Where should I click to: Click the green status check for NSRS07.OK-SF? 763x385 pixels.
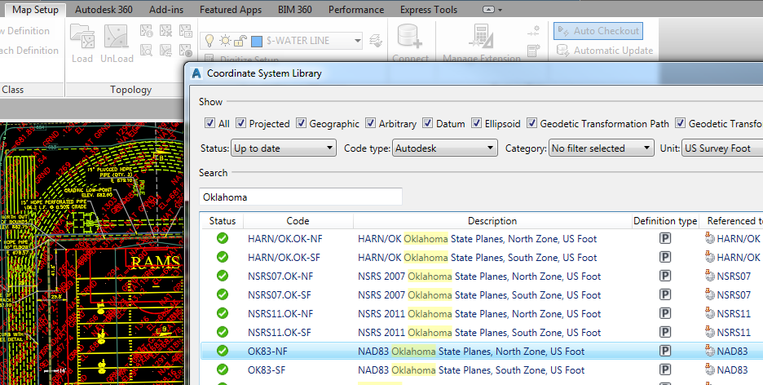[x=223, y=295]
